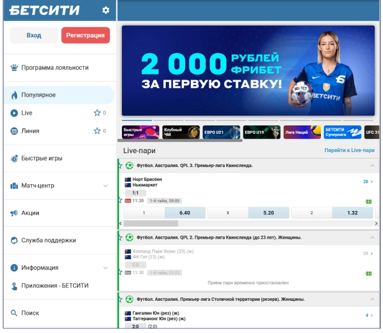Click the БЕТСИТИ logo

pyautogui.click(x=44, y=11)
